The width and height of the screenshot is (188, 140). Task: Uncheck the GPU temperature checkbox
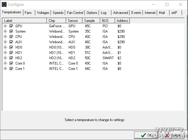[x=11, y=26]
